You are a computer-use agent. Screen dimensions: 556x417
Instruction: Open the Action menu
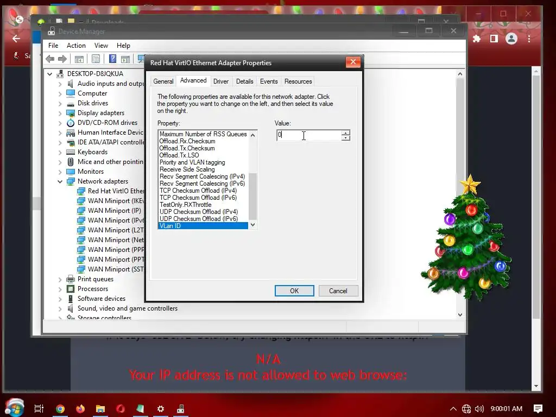point(76,46)
